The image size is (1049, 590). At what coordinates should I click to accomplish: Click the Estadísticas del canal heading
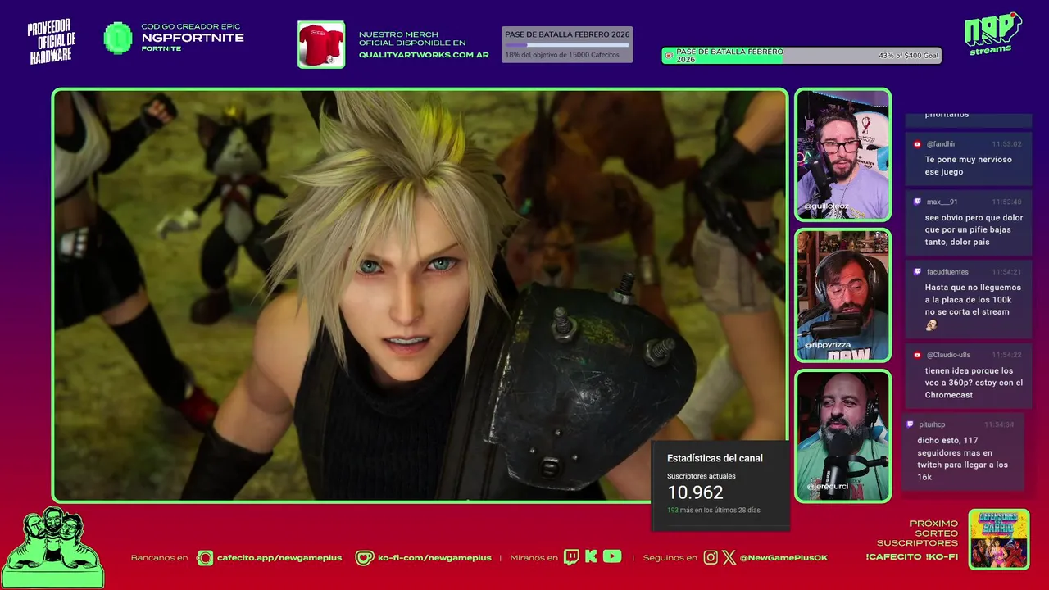(715, 458)
